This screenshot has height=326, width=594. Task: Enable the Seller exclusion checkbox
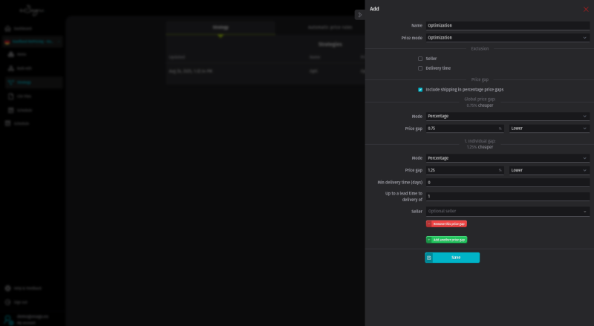click(420, 59)
